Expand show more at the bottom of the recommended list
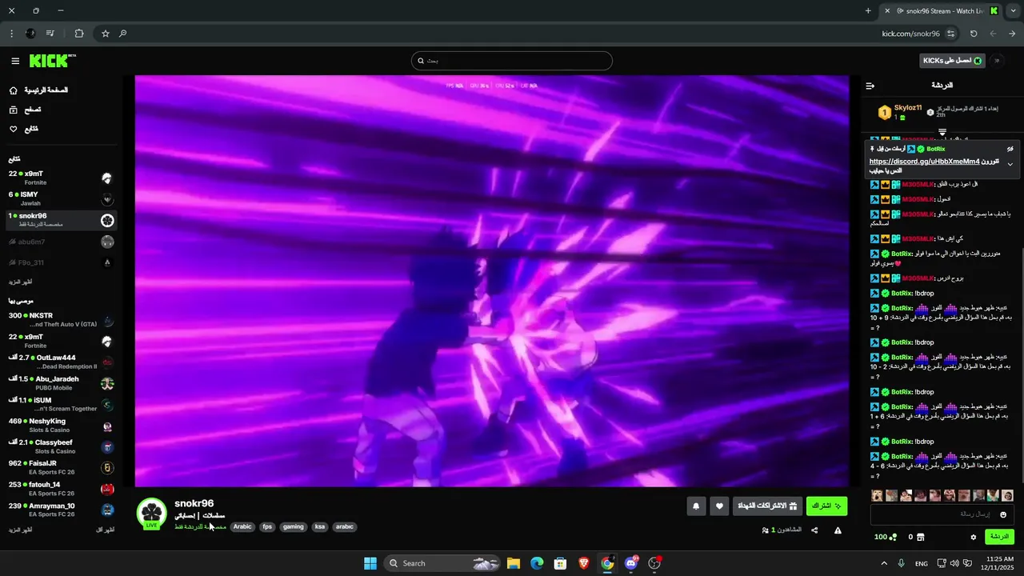This screenshot has width=1024, height=576. [20, 530]
